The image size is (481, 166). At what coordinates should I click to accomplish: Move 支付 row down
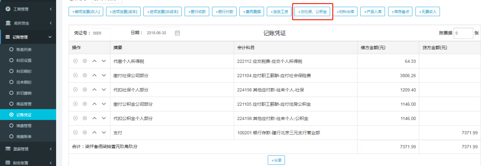tap(104, 132)
